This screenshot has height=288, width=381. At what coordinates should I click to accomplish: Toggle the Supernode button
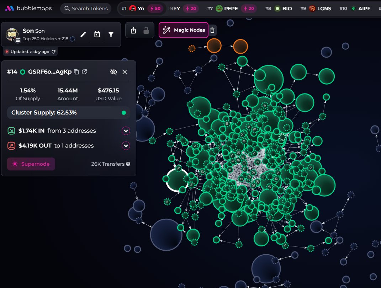coord(31,164)
